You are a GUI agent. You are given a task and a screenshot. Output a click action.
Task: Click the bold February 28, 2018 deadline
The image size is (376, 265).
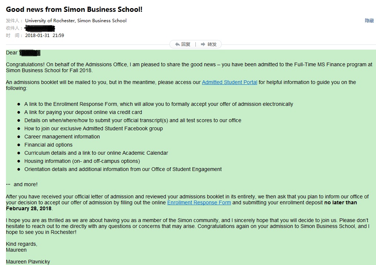[28, 208]
